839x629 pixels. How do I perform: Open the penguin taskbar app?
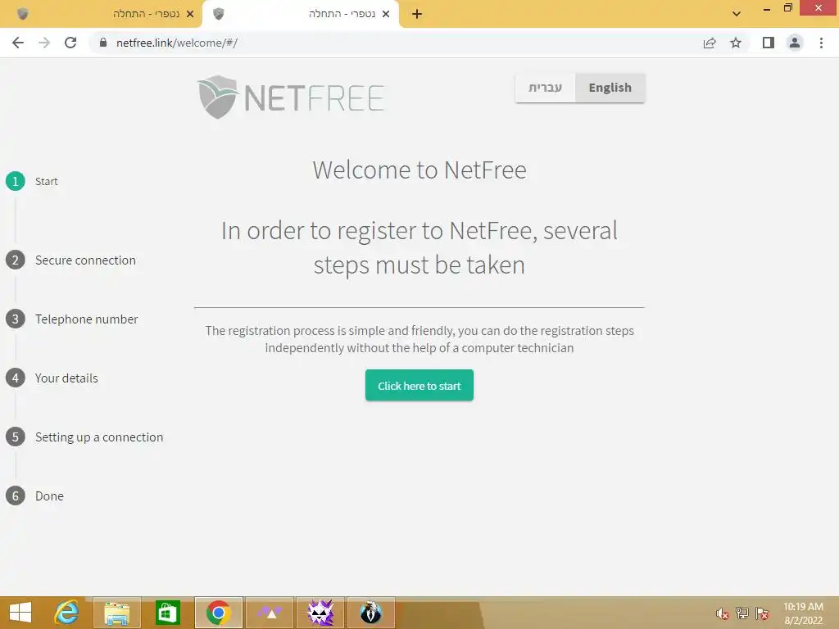click(371, 613)
